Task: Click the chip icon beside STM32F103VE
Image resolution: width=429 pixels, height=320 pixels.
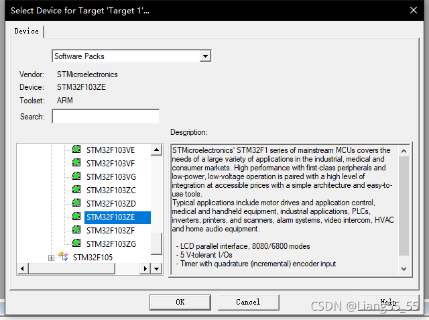Action: (76, 149)
